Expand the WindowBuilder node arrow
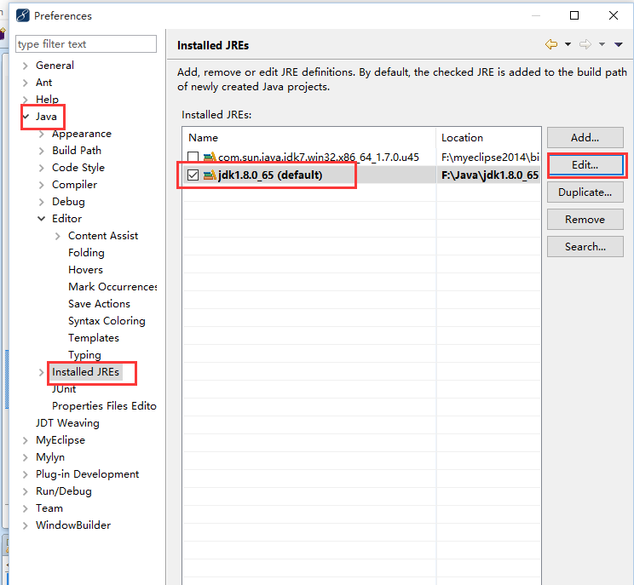 coord(25,525)
